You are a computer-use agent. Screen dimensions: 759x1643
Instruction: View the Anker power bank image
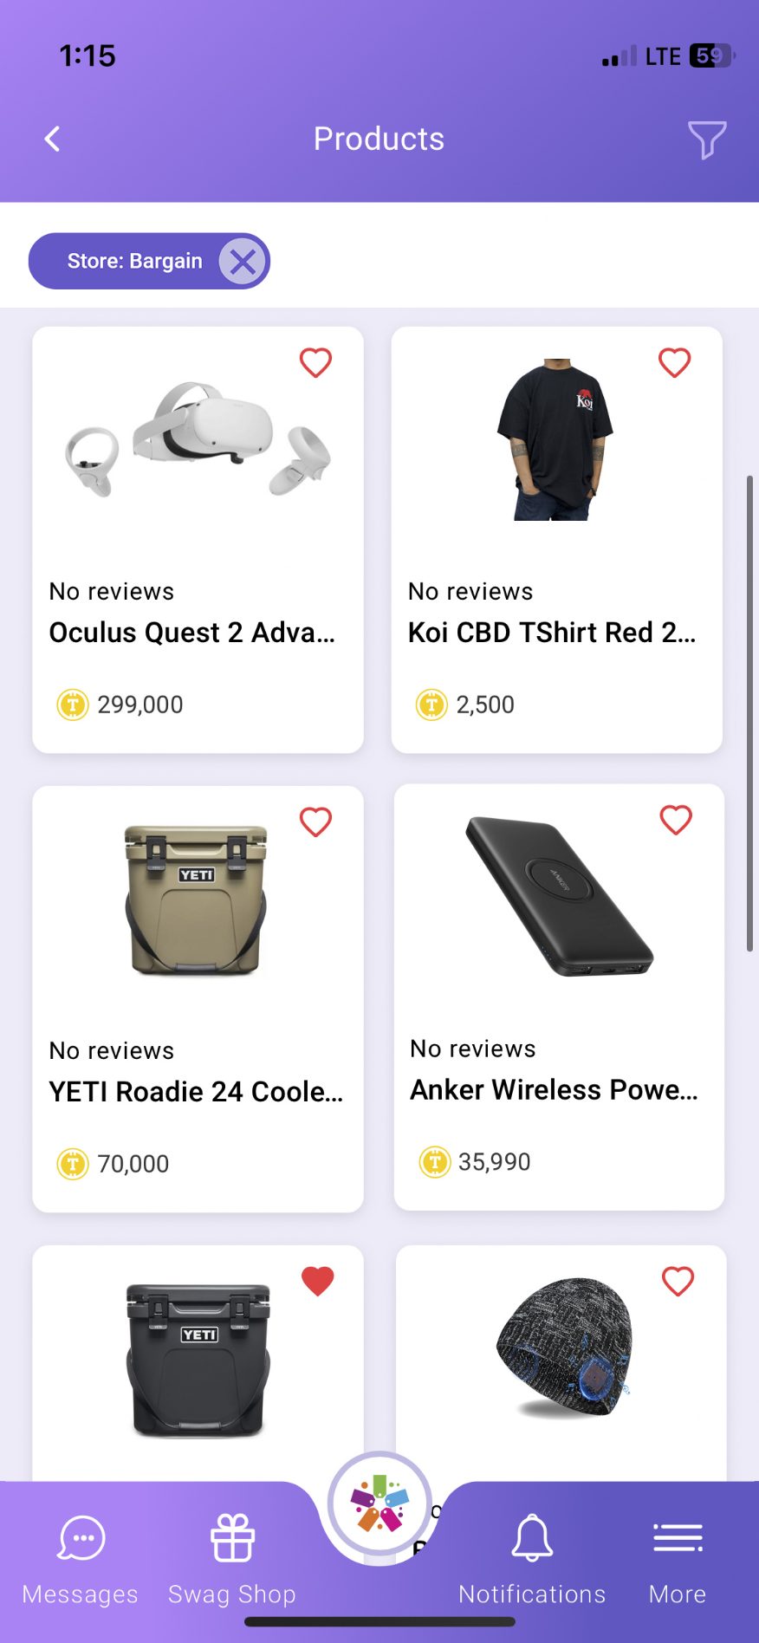pos(559,897)
